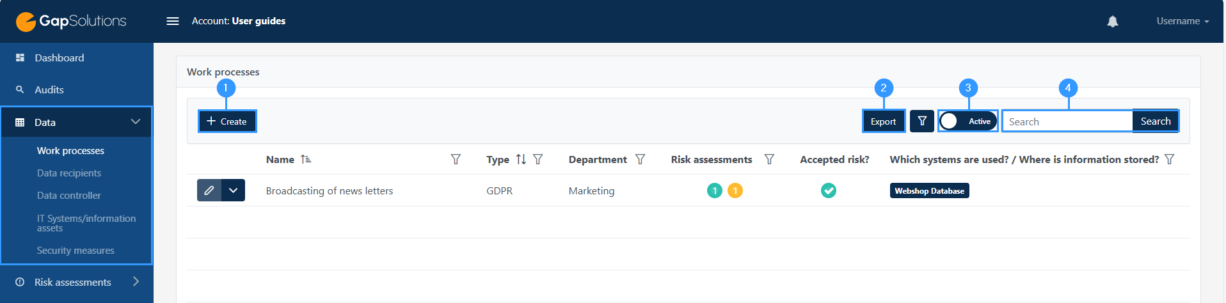Image resolution: width=1226 pixels, height=303 pixels.
Task: Open Data recipients in the sidebar
Action: pyautogui.click(x=69, y=173)
